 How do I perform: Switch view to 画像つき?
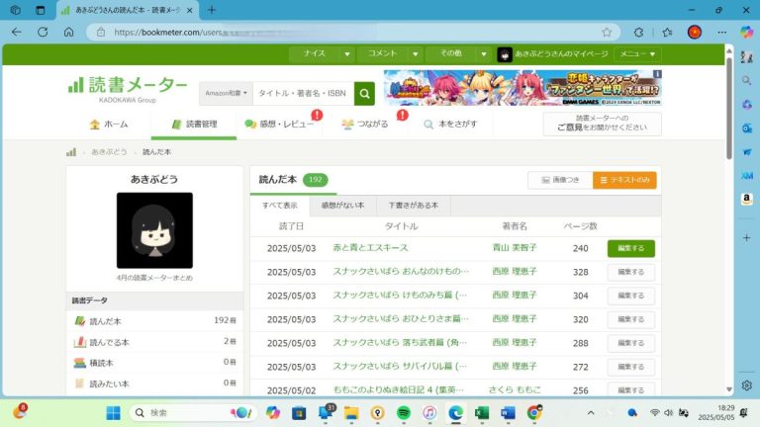click(x=559, y=180)
